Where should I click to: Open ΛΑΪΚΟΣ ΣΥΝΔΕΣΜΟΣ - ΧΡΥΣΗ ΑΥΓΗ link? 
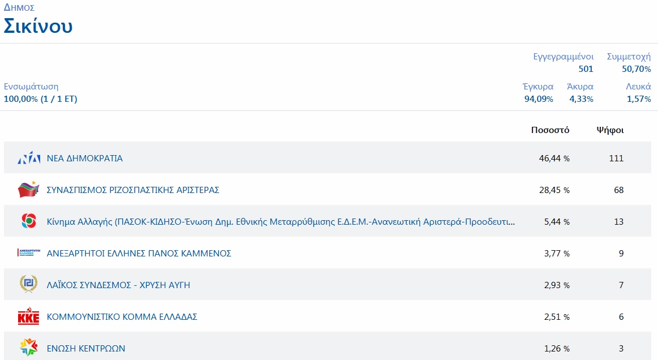pos(118,285)
